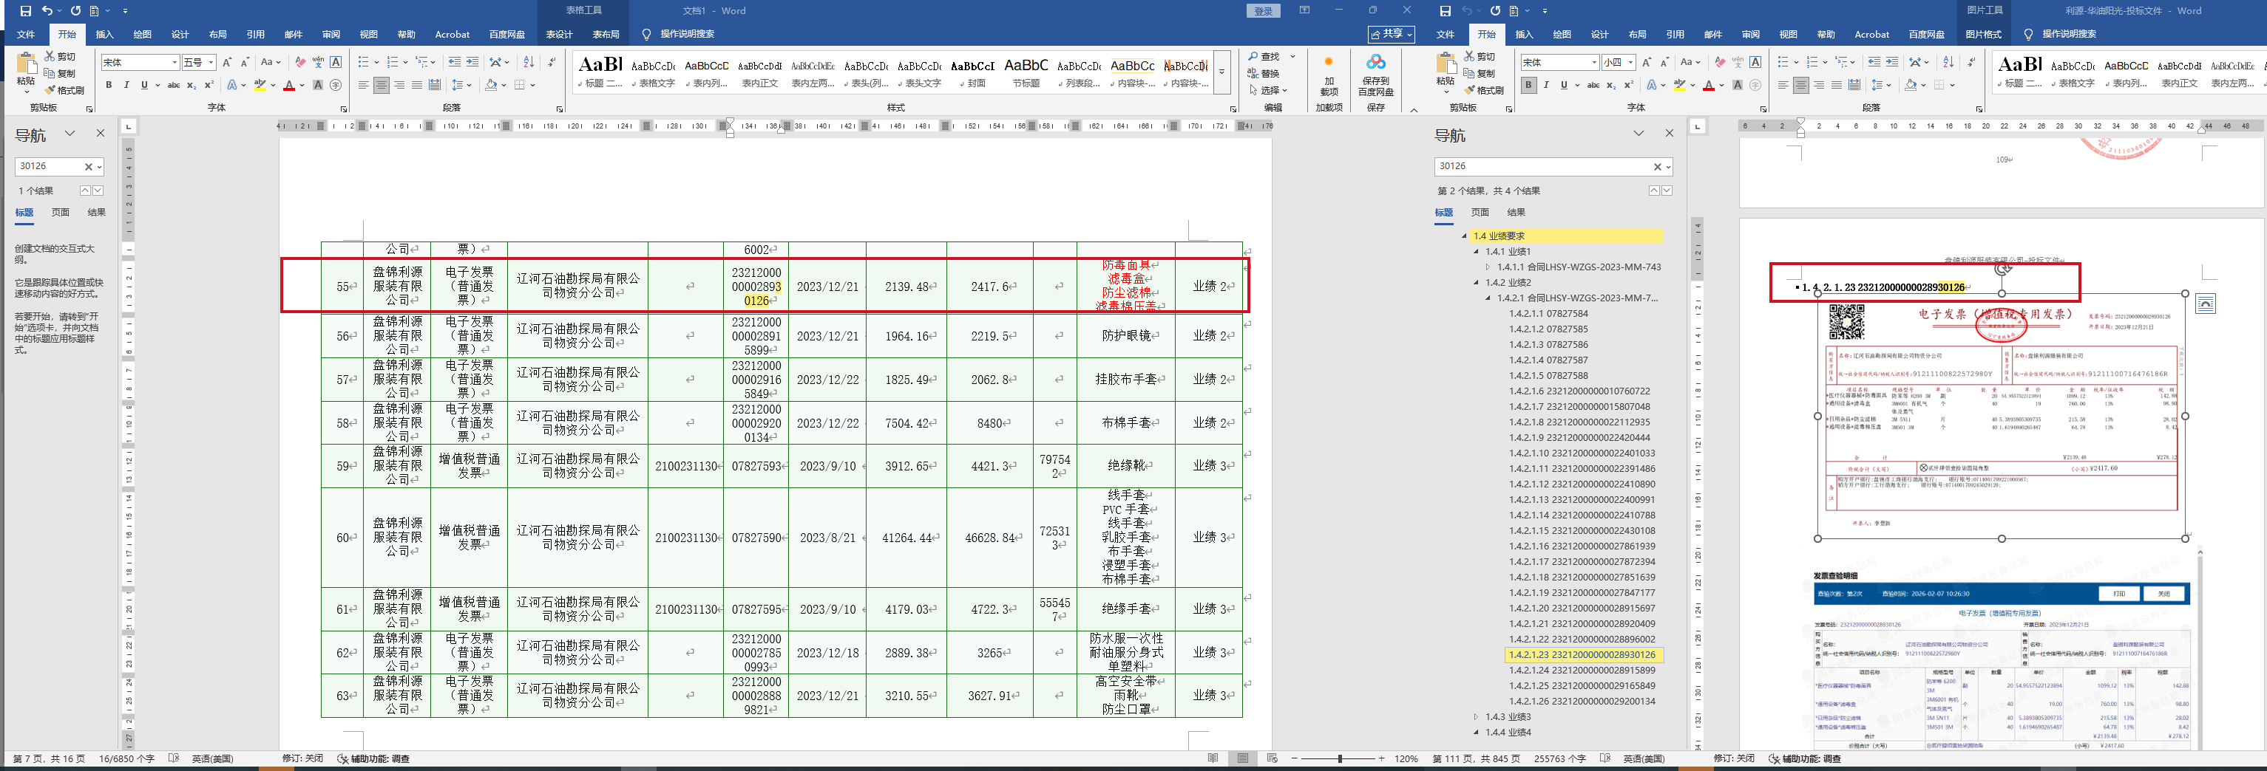Image resolution: width=2267 pixels, height=771 pixels.
Task: Increase font size in 文档1 ribbon
Action: point(226,63)
